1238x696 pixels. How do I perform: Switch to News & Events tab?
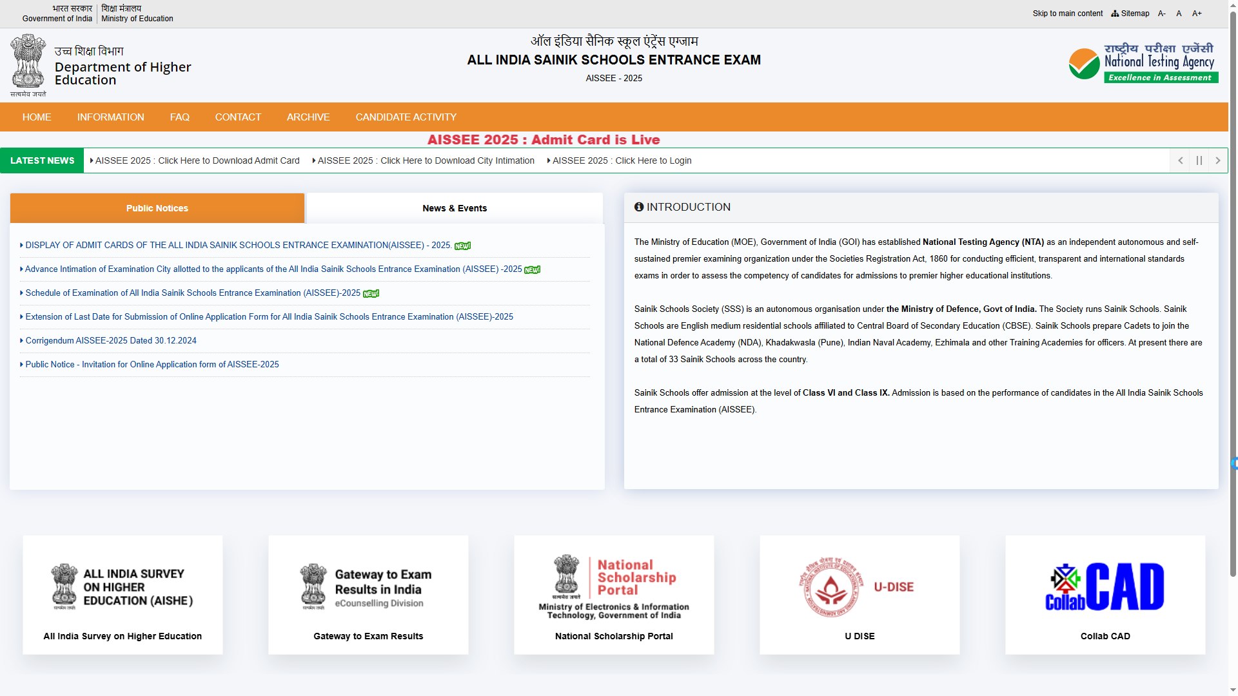pyautogui.click(x=455, y=208)
